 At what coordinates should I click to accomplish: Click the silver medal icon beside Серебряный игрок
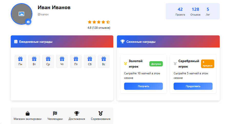pos(175,64)
